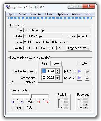Increase the end trim time with up arrow
Image resolution: width=101 pixels, height=121 pixels.
pos(57,77)
